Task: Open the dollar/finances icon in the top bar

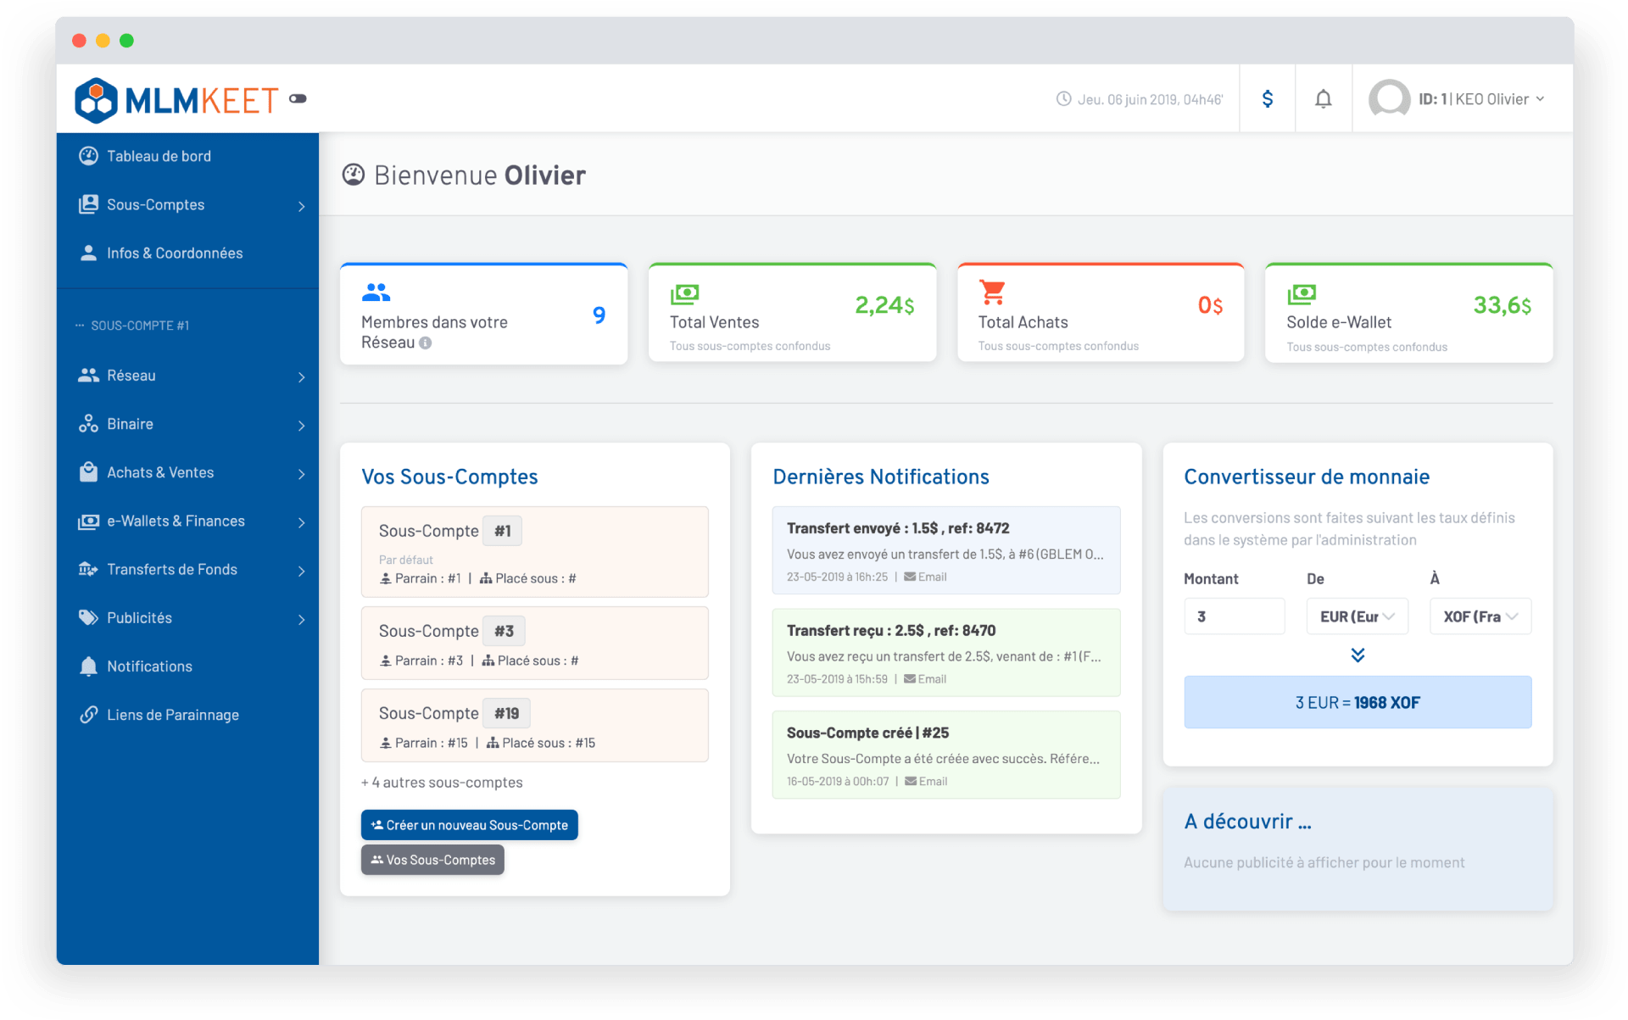Action: click(x=1267, y=98)
